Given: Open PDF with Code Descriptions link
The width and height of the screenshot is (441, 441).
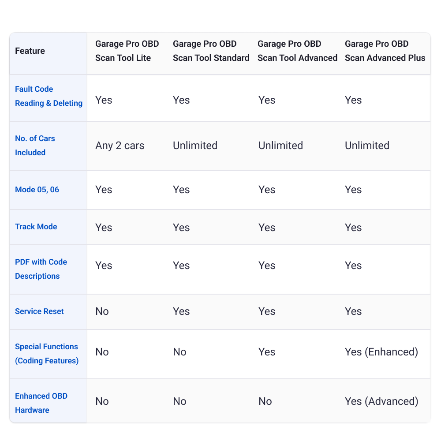Looking at the screenshot, I should 41,269.
